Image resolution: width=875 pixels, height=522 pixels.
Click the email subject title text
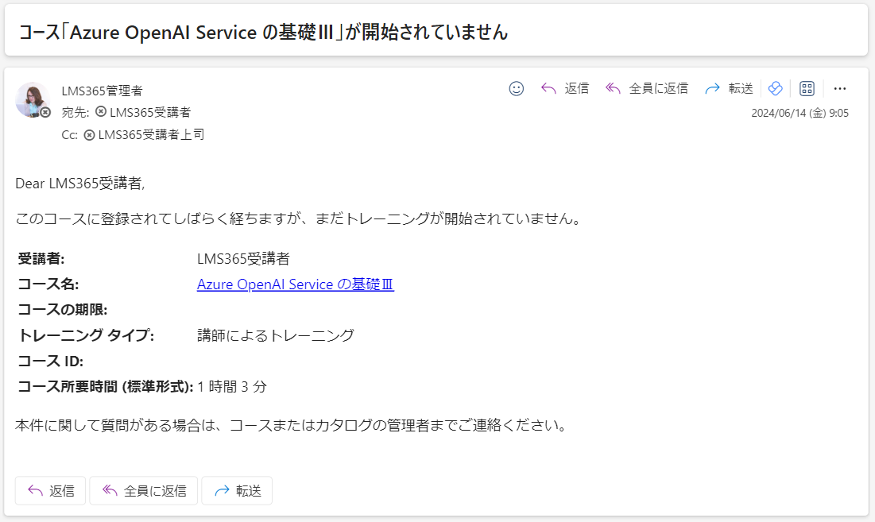pyautogui.click(x=263, y=32)
